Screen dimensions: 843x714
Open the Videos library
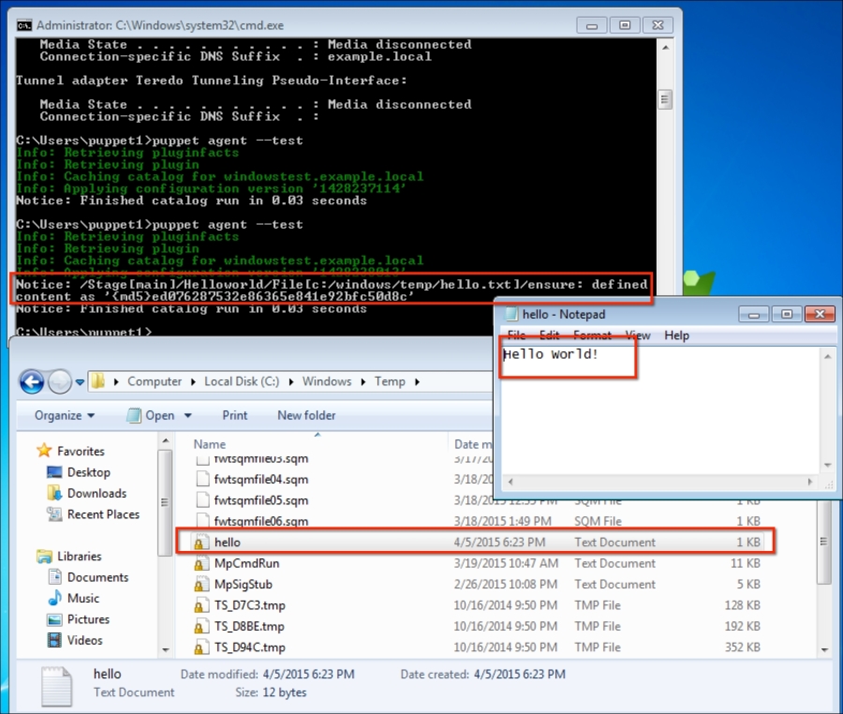[84, 640]
